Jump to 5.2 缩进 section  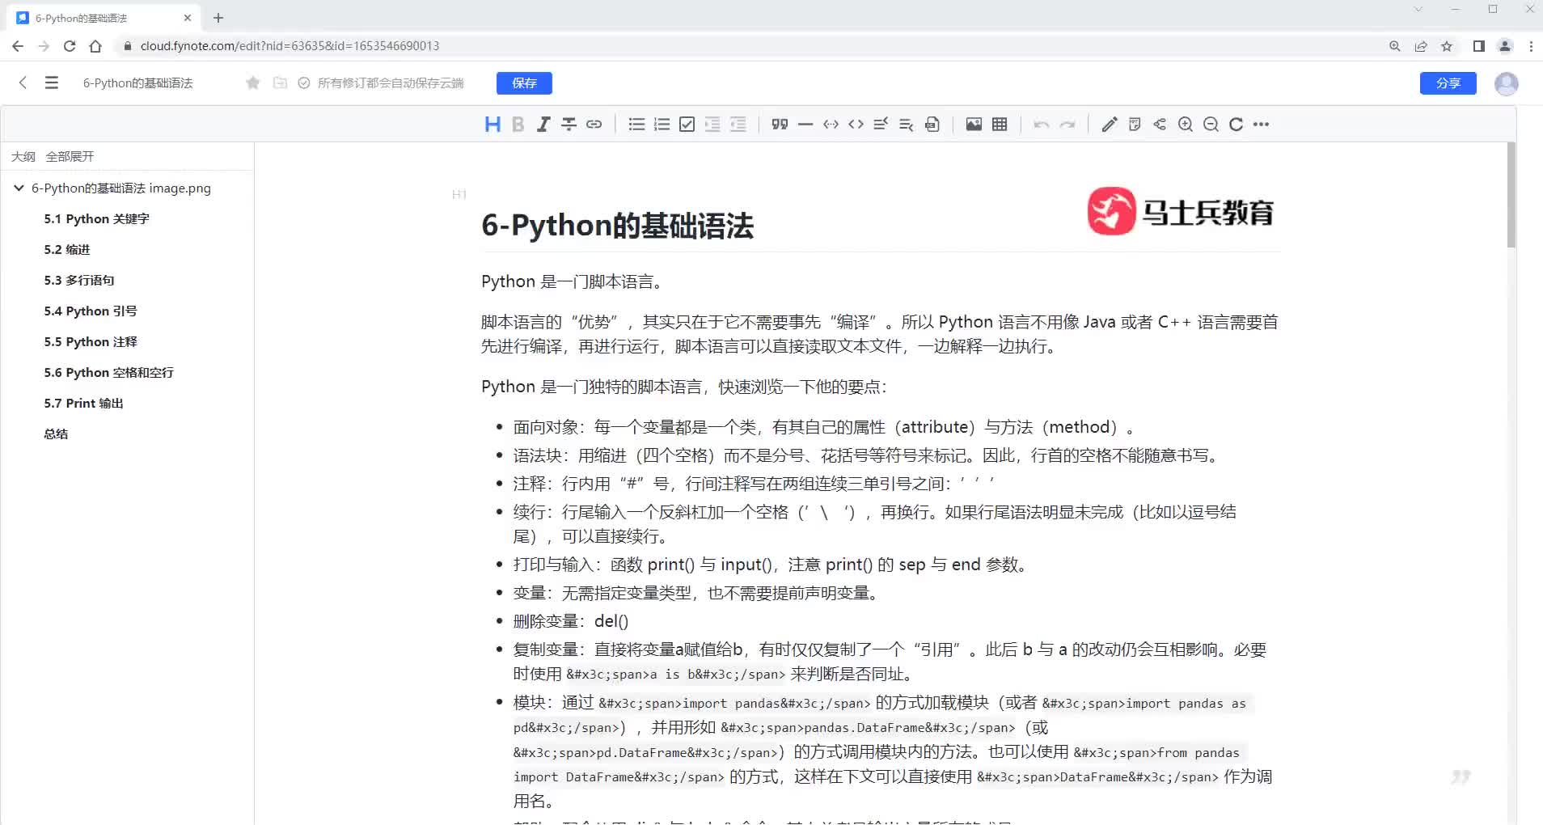(67, 250)
